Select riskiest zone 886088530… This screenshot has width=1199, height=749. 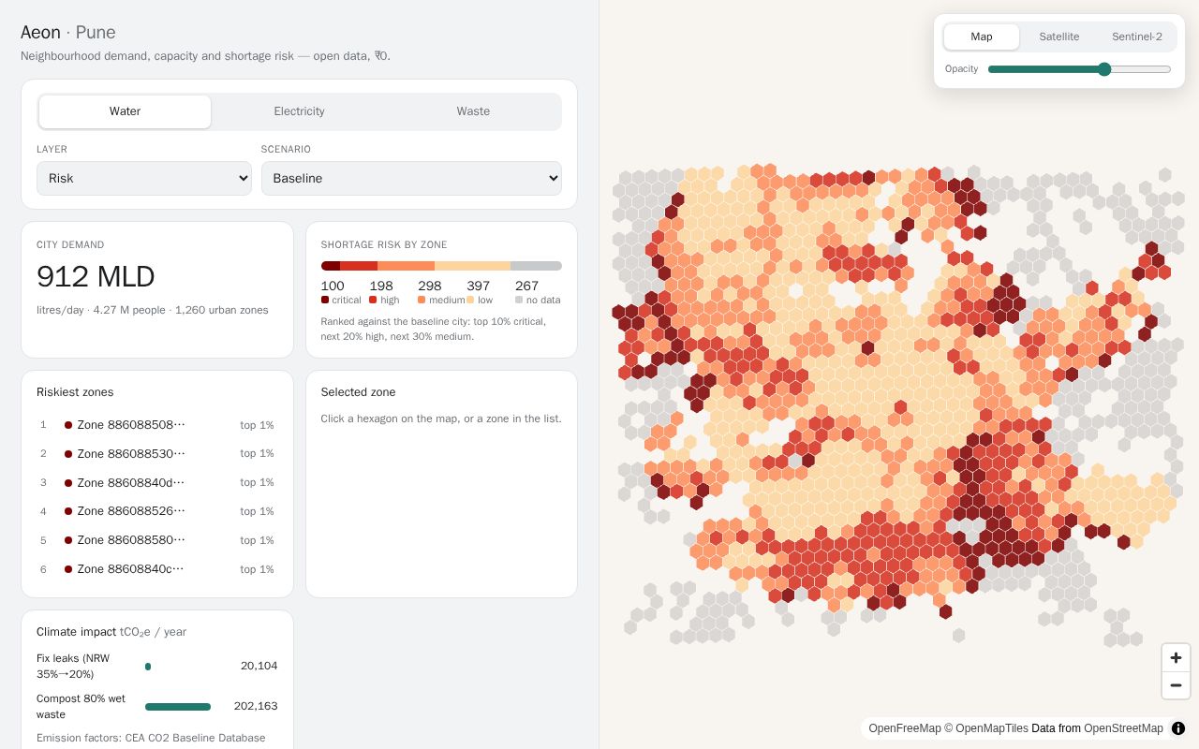[x=157, y=454]
